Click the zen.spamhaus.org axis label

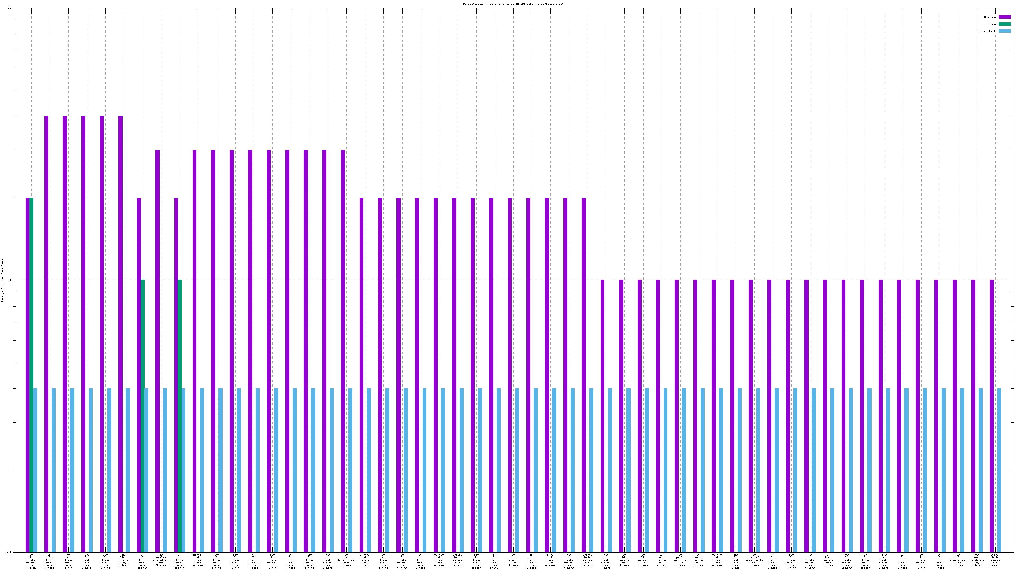(977, 560)
